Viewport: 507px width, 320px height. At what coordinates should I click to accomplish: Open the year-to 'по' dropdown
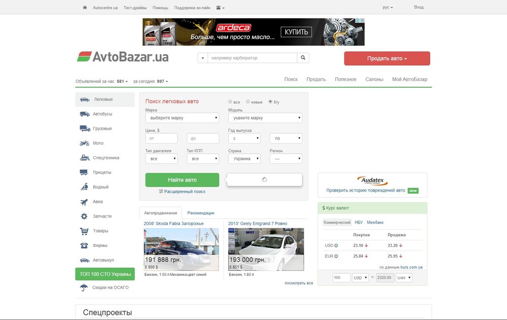click(x=286, y=138)
